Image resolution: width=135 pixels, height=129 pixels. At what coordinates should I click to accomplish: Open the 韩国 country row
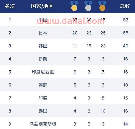[67, 46]
